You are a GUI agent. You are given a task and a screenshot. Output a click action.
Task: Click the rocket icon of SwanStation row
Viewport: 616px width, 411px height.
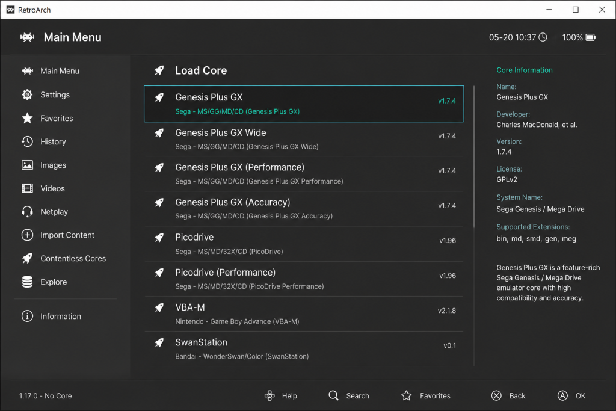(x=159, y=342)
